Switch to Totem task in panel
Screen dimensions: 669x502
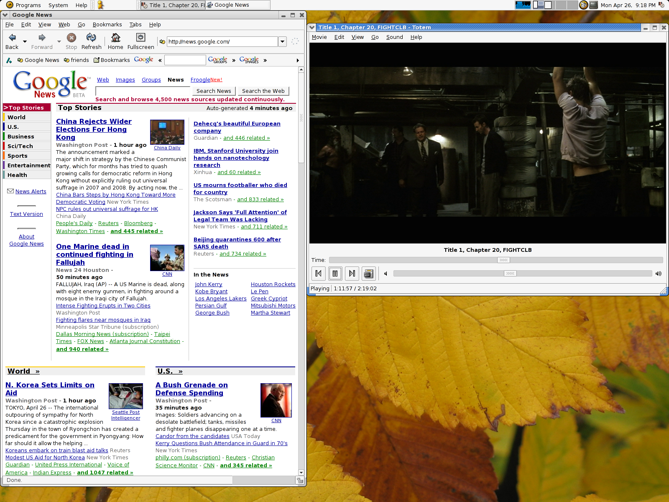click(x=173, y=5)
